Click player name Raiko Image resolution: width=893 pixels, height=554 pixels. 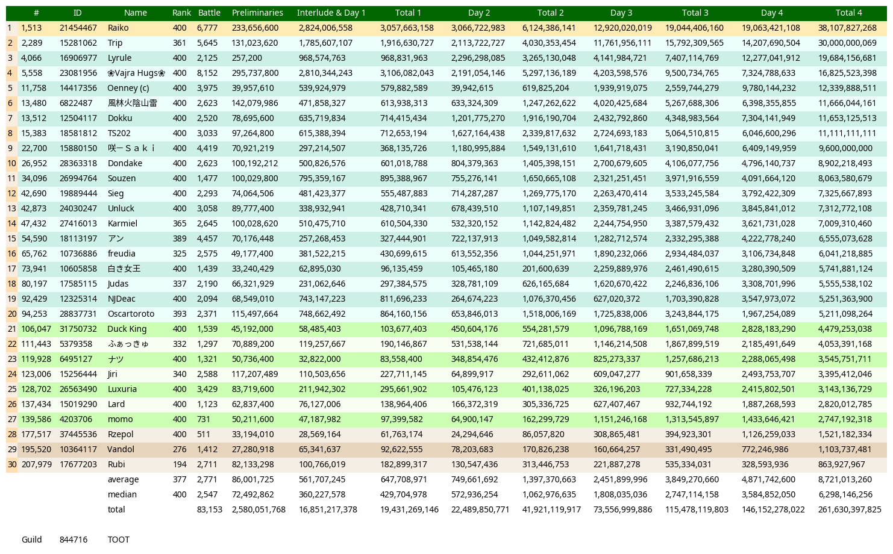[118, 28]
